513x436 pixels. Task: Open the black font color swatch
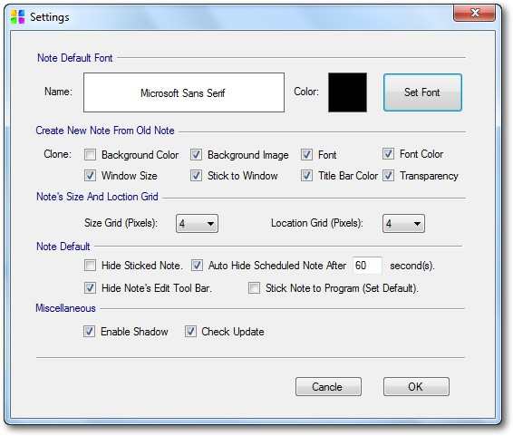[x=347, y=92]
